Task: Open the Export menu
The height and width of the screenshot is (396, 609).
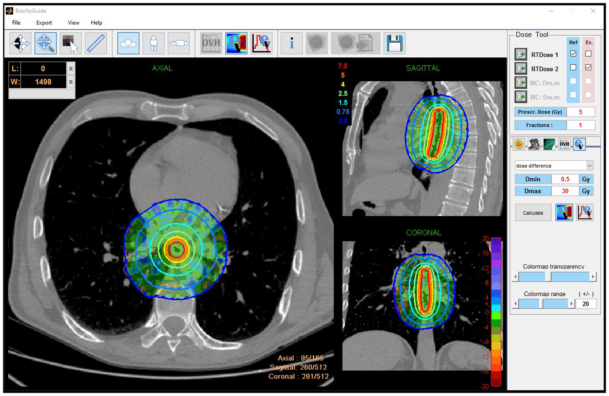Action: click(x=44, y=23)
